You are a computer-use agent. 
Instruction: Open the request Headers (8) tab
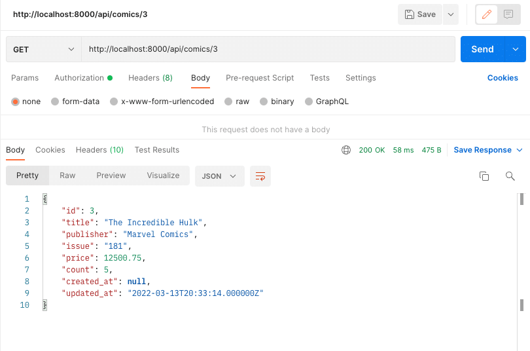coord(150,78)
